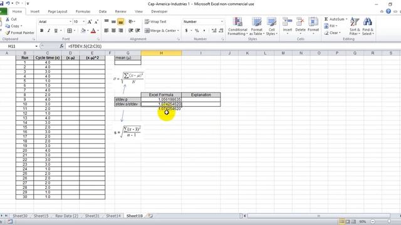
Task: Increase font size with grow icon
Action: 90,22
